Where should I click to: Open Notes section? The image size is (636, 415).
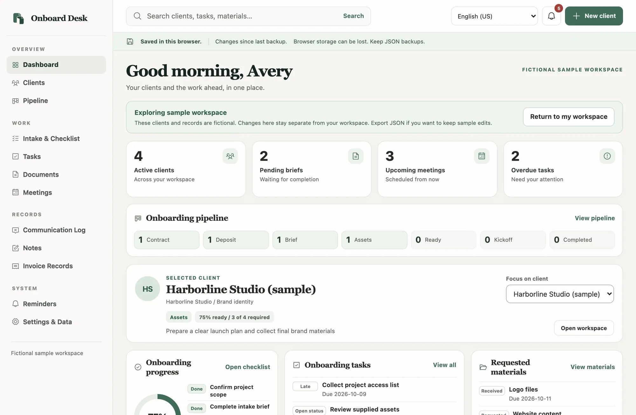(x=56, y=248)
